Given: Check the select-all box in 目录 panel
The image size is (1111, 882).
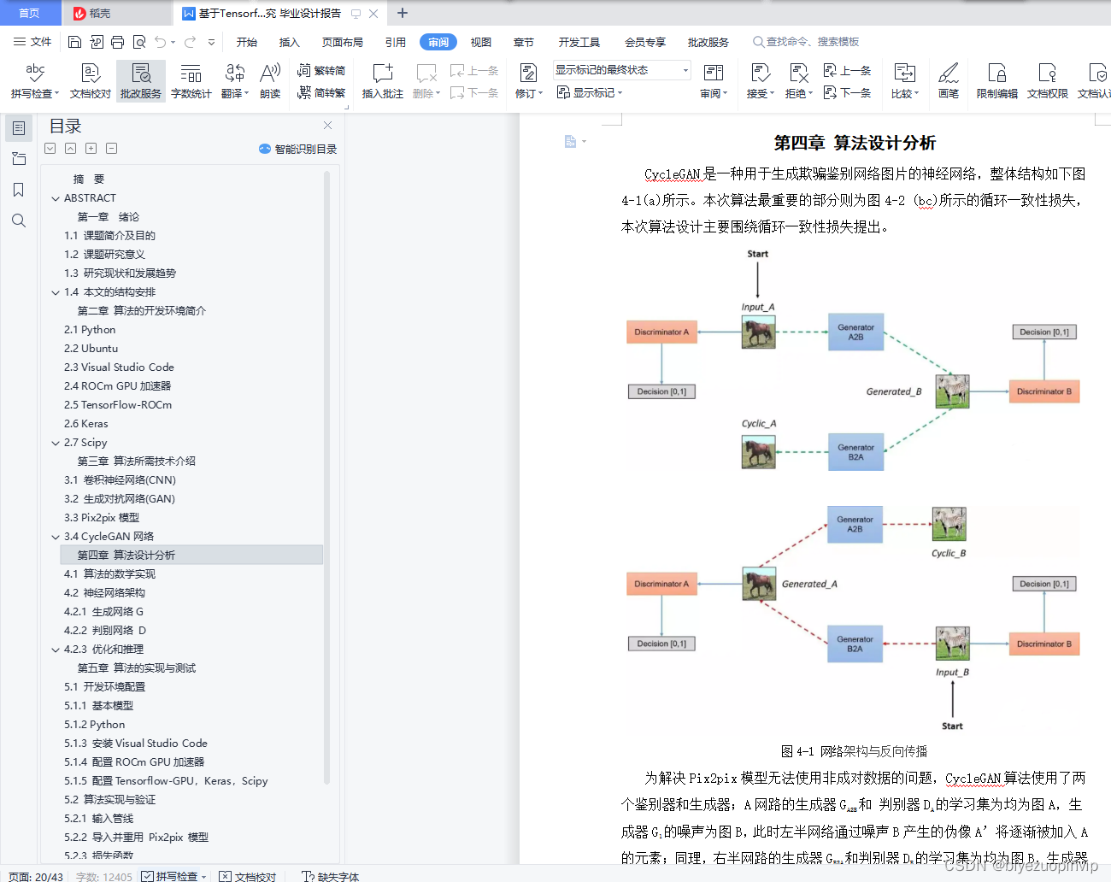Looking at the screenshot, I should click(x=50, y=148).
